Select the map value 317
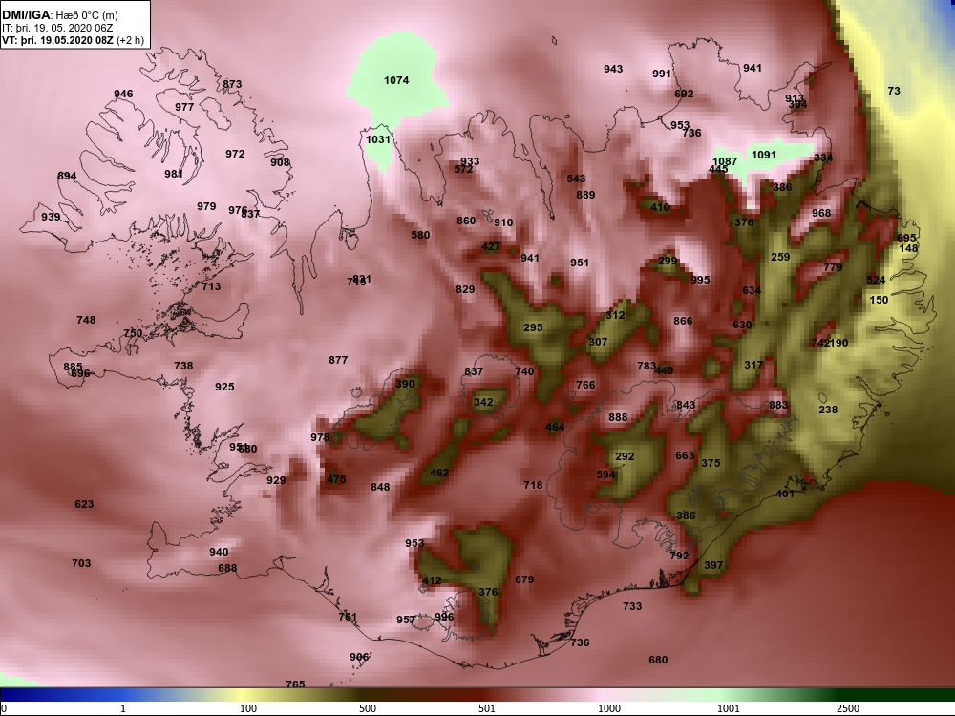This screenshot has width=955, height=716. (753, 365)
